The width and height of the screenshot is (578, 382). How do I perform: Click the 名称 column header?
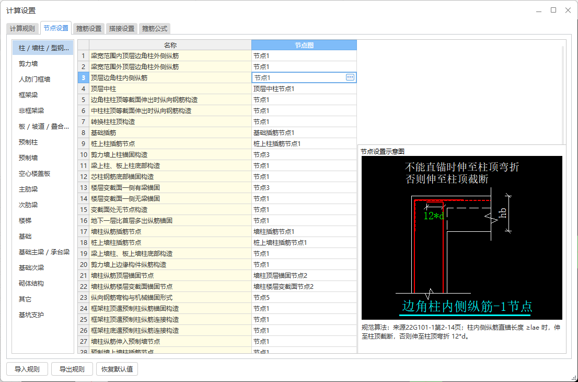point(170,45)
